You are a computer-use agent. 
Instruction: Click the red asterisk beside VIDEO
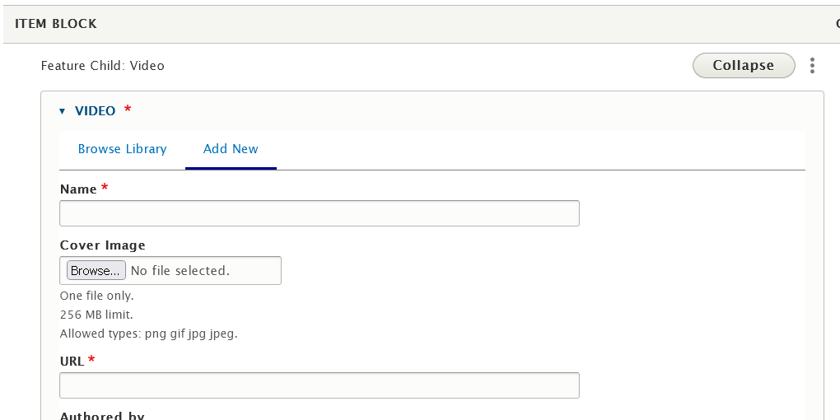click(x=128, y=110)
